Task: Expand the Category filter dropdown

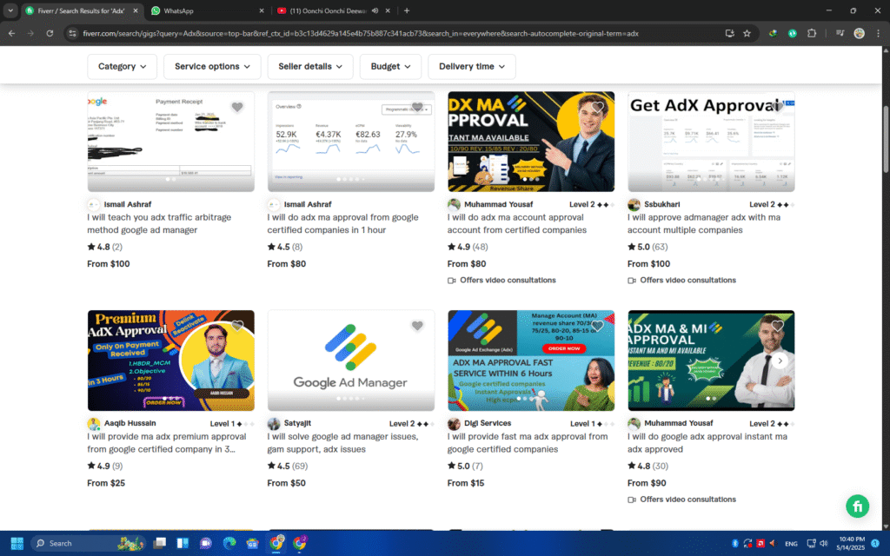Action: click(x=122, y=66)
